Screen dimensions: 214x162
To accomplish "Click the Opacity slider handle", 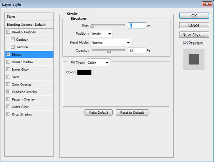I will [x=109, y=51].
